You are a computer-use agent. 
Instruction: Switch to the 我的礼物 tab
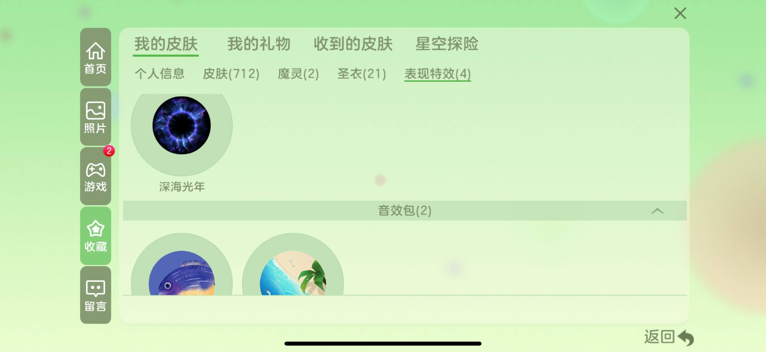[x=259, y=44]
